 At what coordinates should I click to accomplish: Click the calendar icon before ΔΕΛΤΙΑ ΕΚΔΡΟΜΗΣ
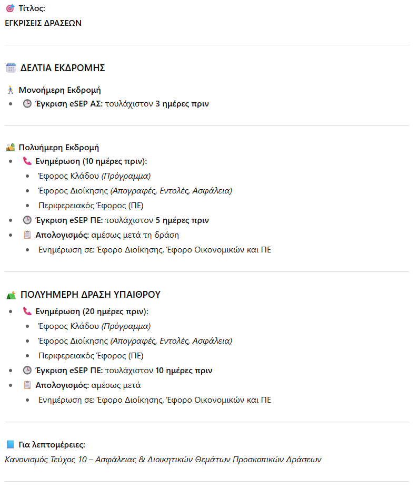(11, 67)
